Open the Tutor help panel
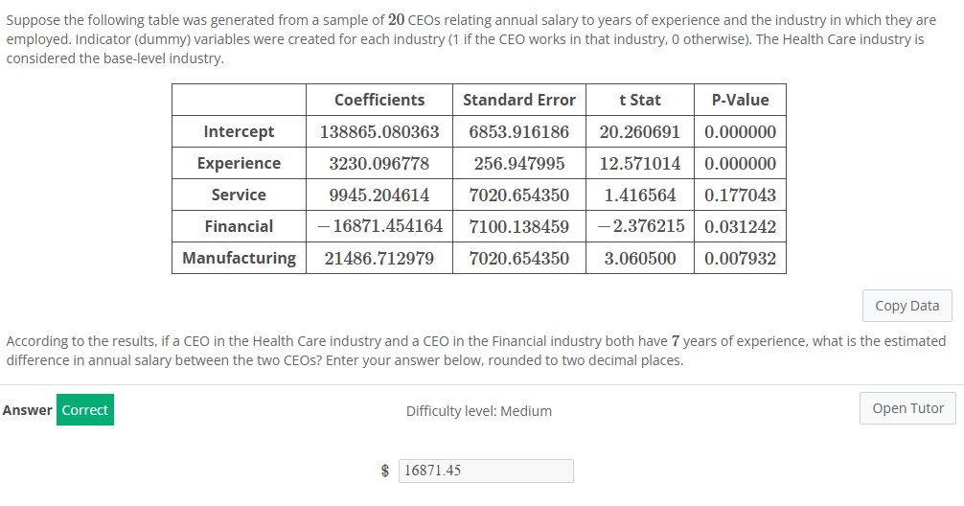This screenshot has height=506, width=964. (x=907, y=408)
